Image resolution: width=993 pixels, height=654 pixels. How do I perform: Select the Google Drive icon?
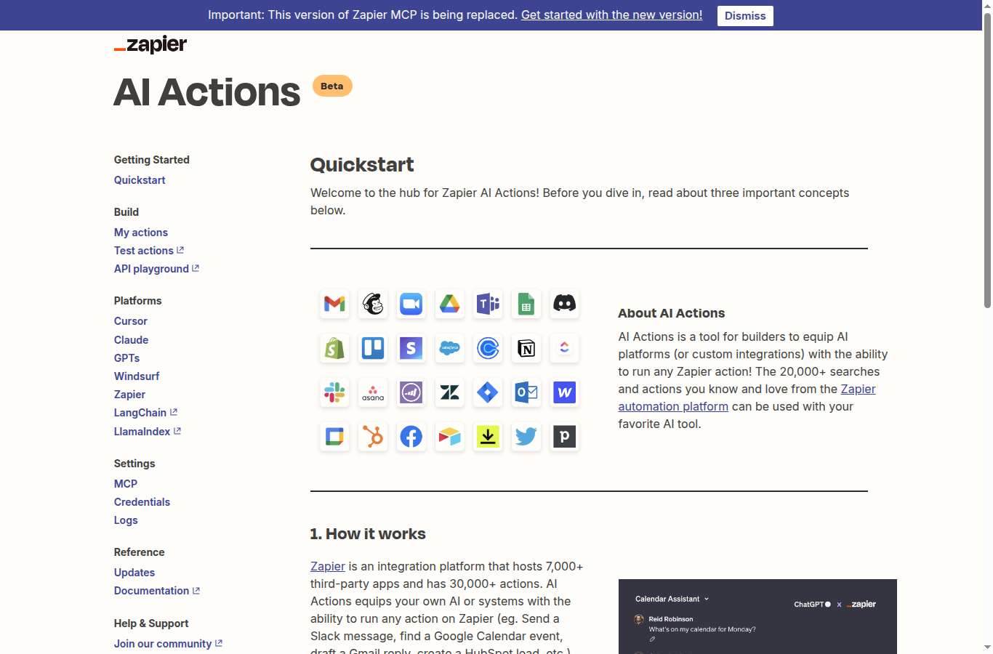450,304
